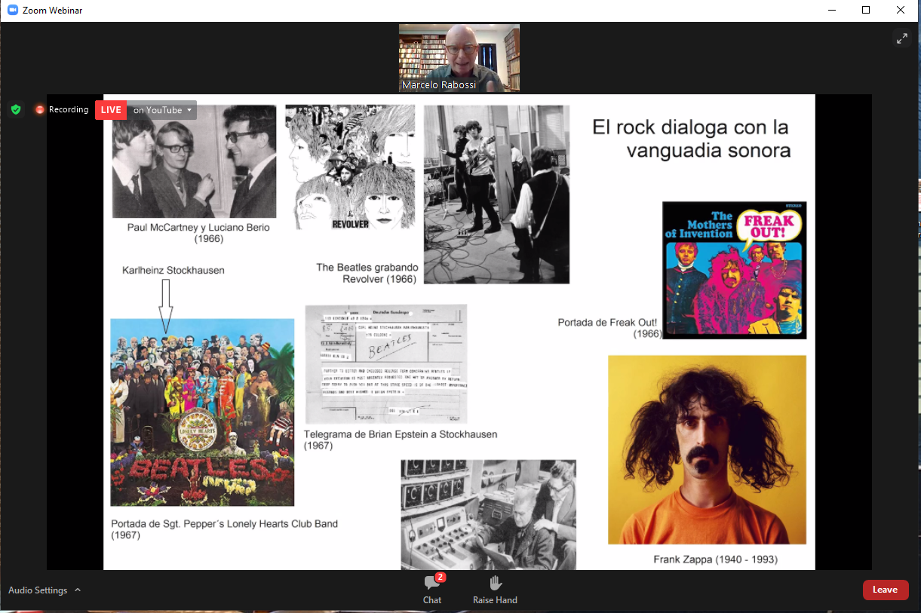Image resolution: width=921 pixels, height=613 pixels.
Task: Click the Brian Epstein telegram image
Action: click(x=386, y=363)
